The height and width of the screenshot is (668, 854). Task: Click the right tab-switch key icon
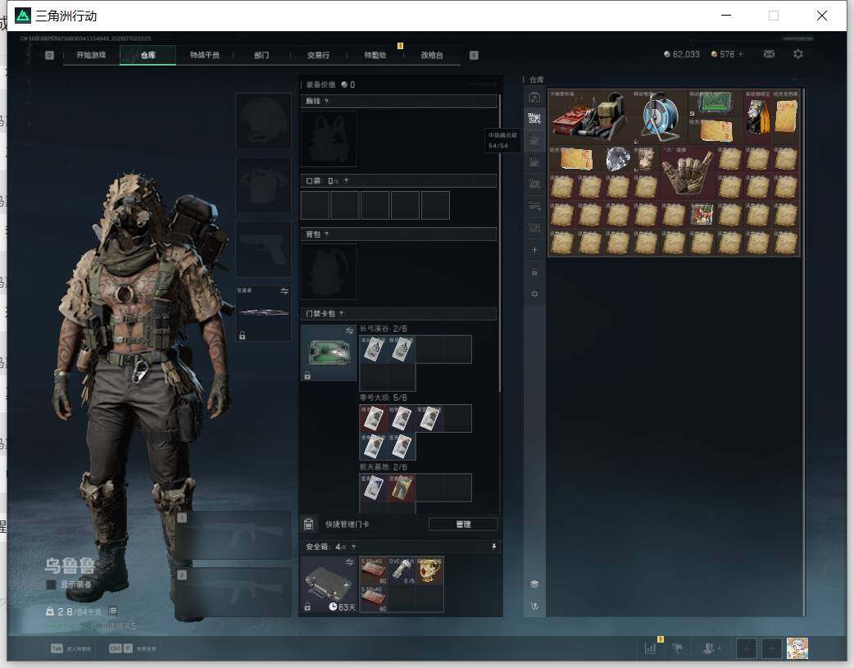[474, 55]
